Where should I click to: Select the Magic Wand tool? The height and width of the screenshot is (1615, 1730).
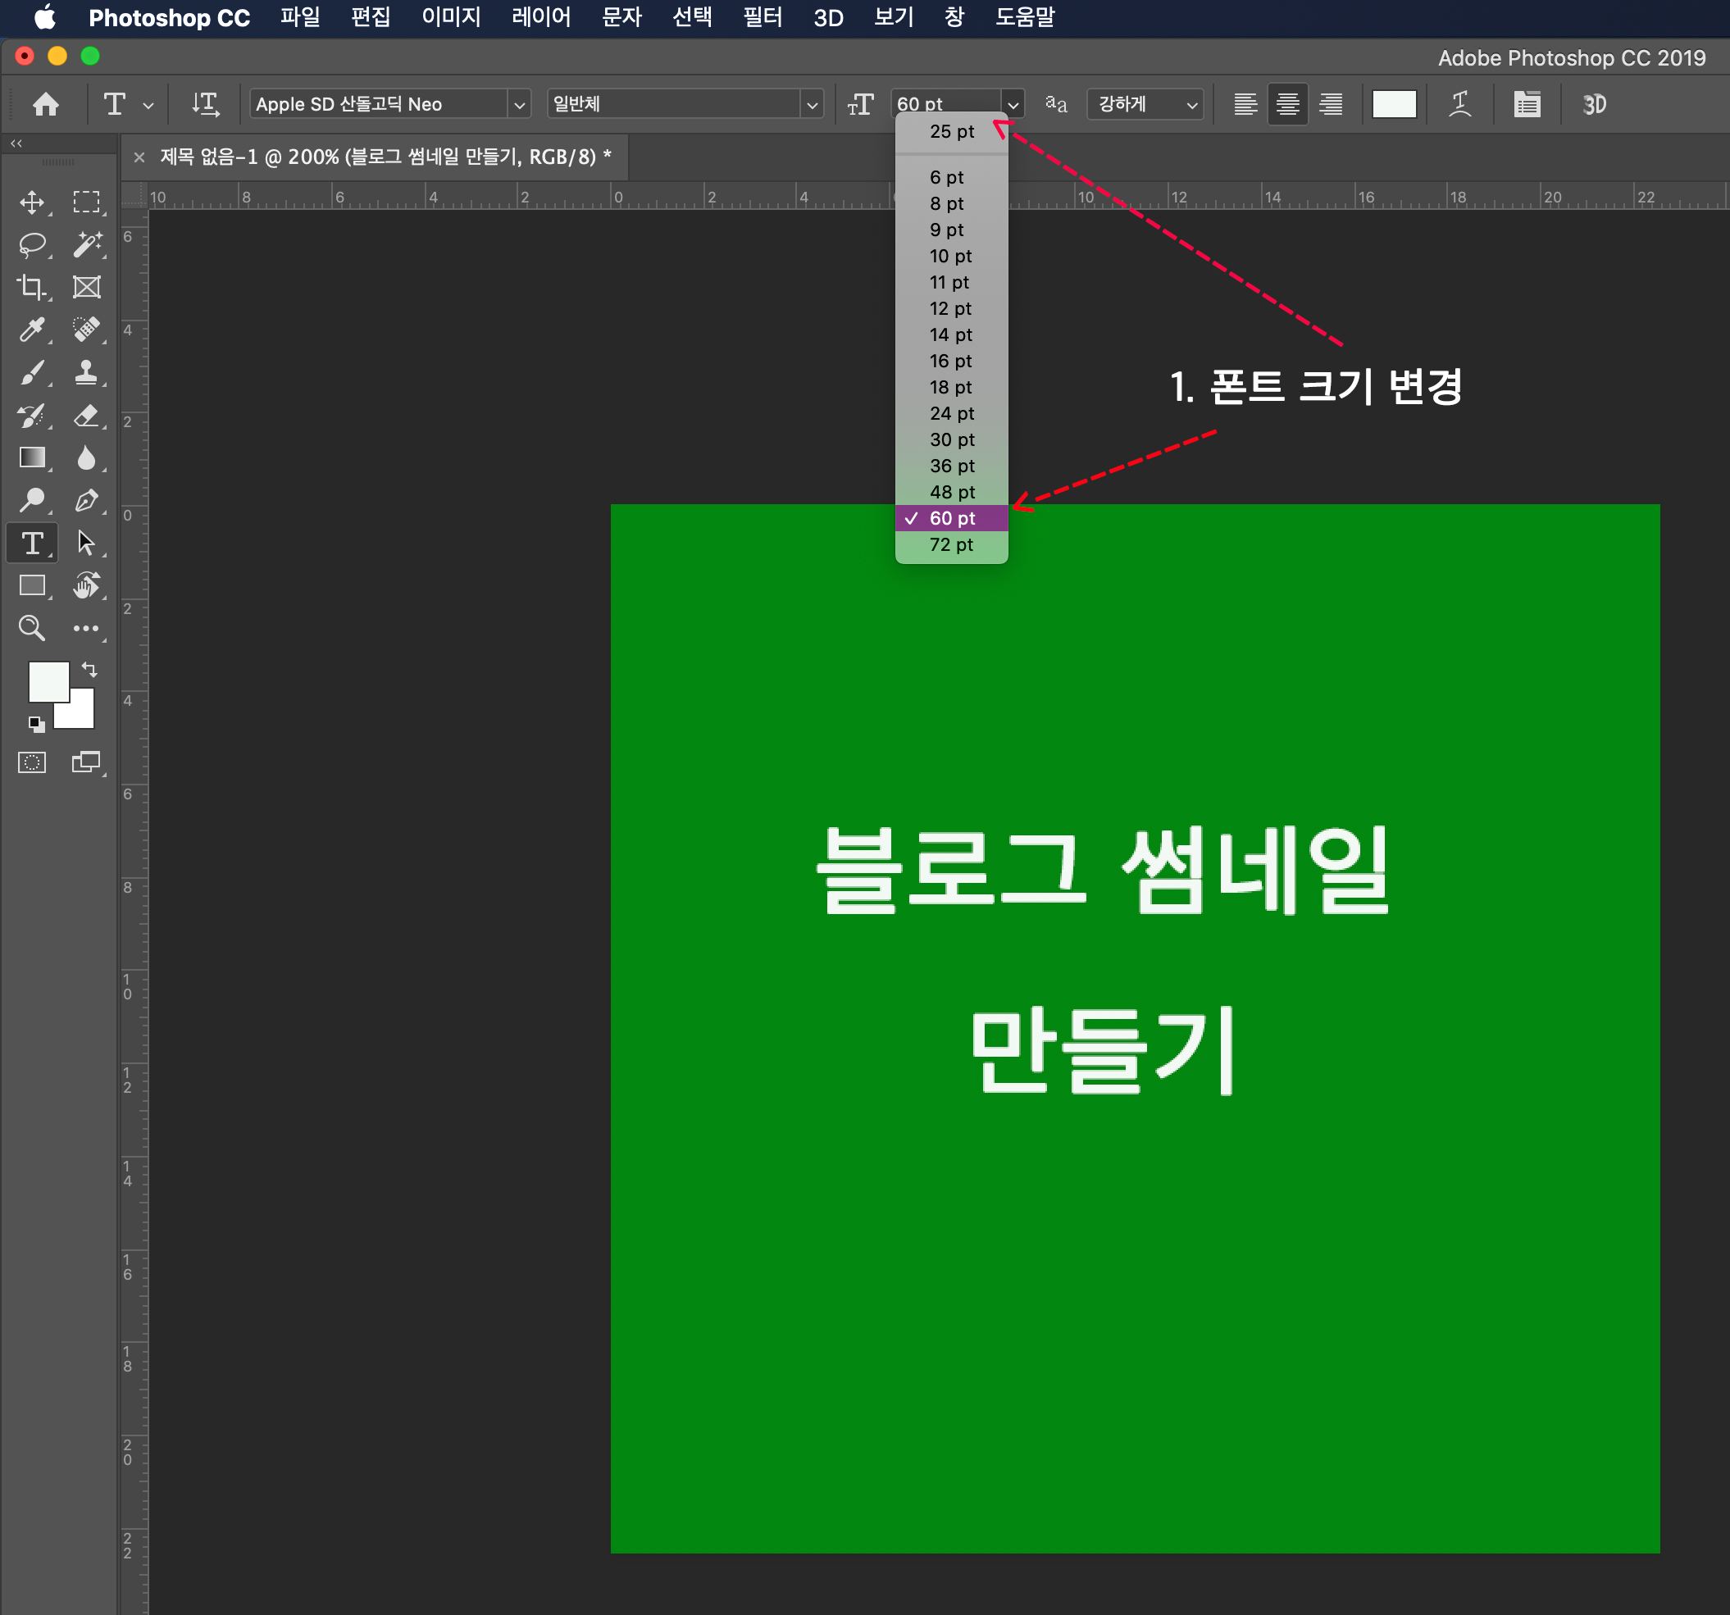click(86, 244)
